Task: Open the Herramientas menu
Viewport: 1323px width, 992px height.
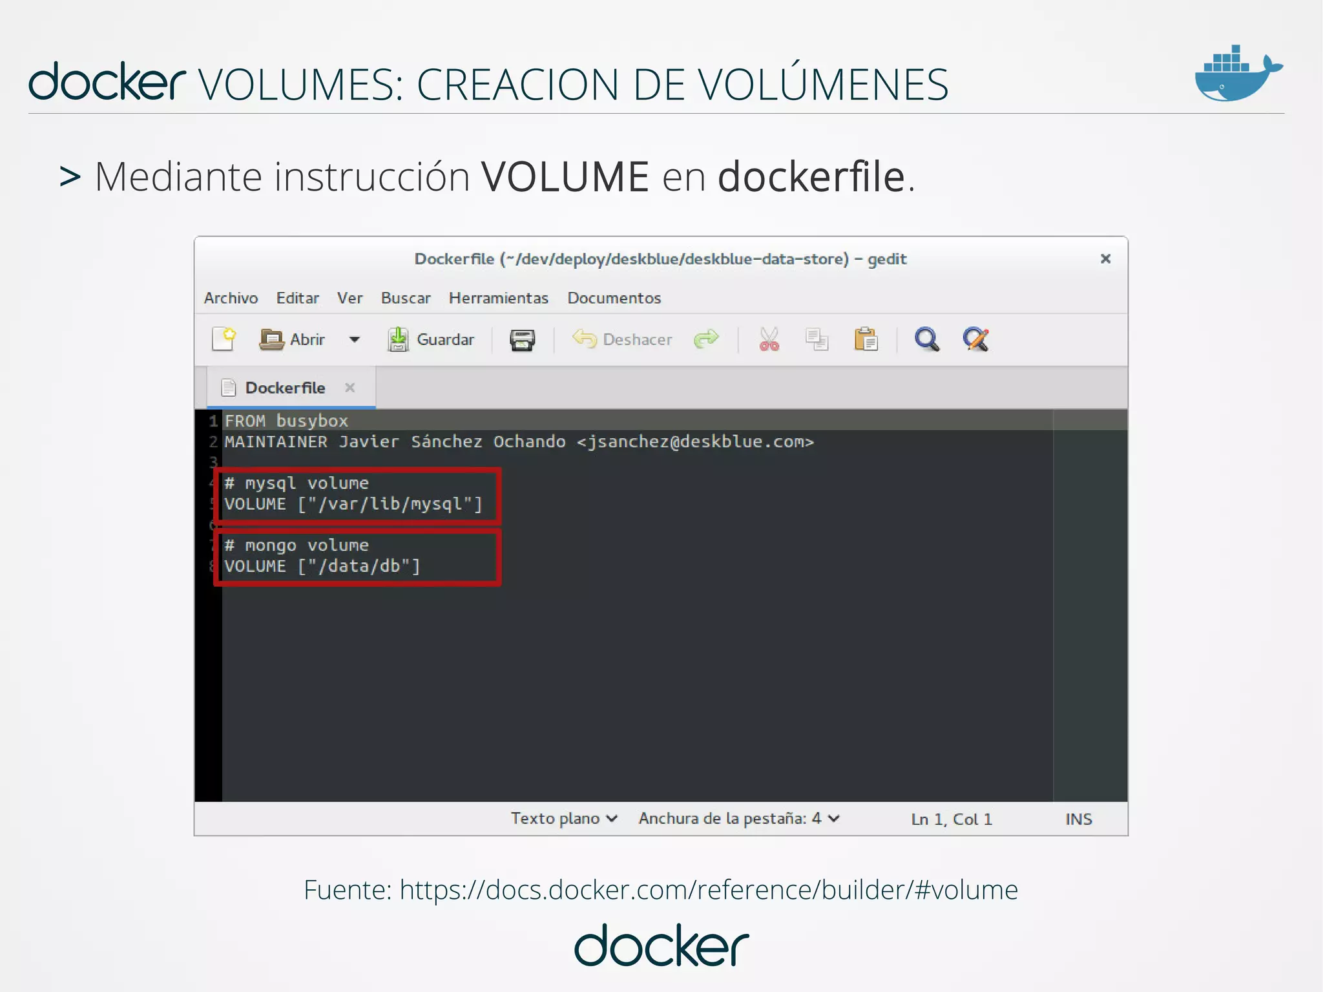Action: coord(499,298)
